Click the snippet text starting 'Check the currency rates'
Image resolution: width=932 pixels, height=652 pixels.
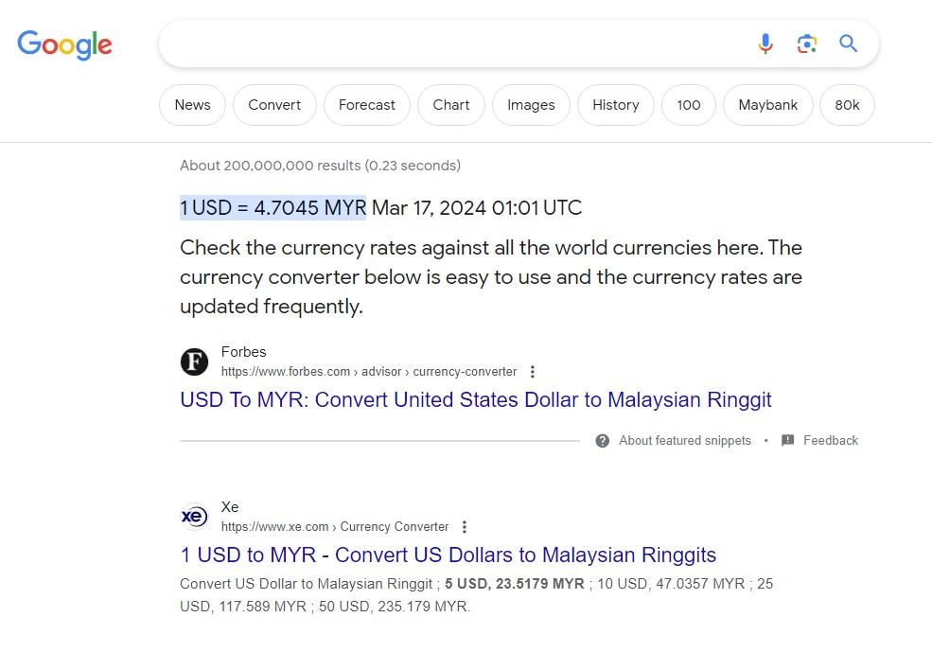click(491, 277)
